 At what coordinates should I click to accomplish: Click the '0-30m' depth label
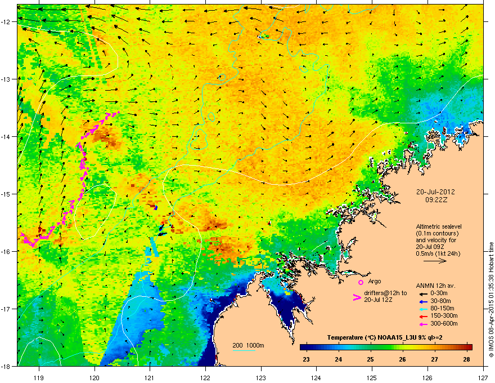pos(439,293)
